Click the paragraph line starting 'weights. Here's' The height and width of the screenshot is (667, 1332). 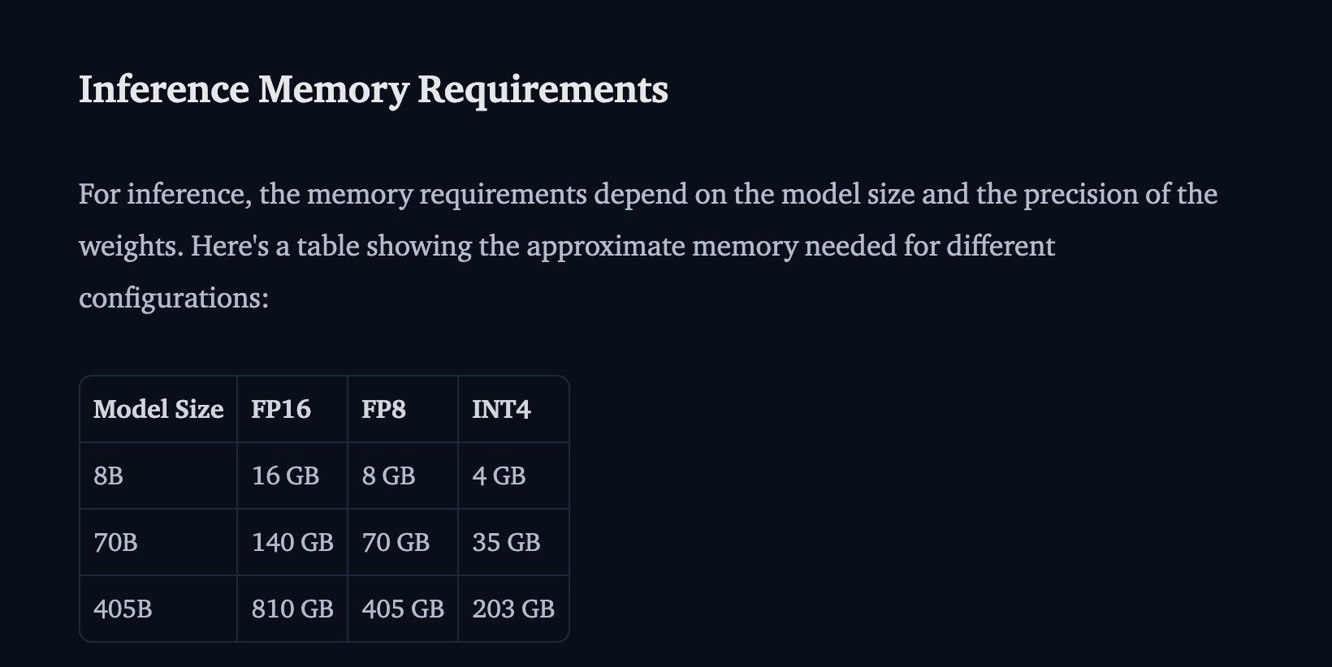(567, 247)
